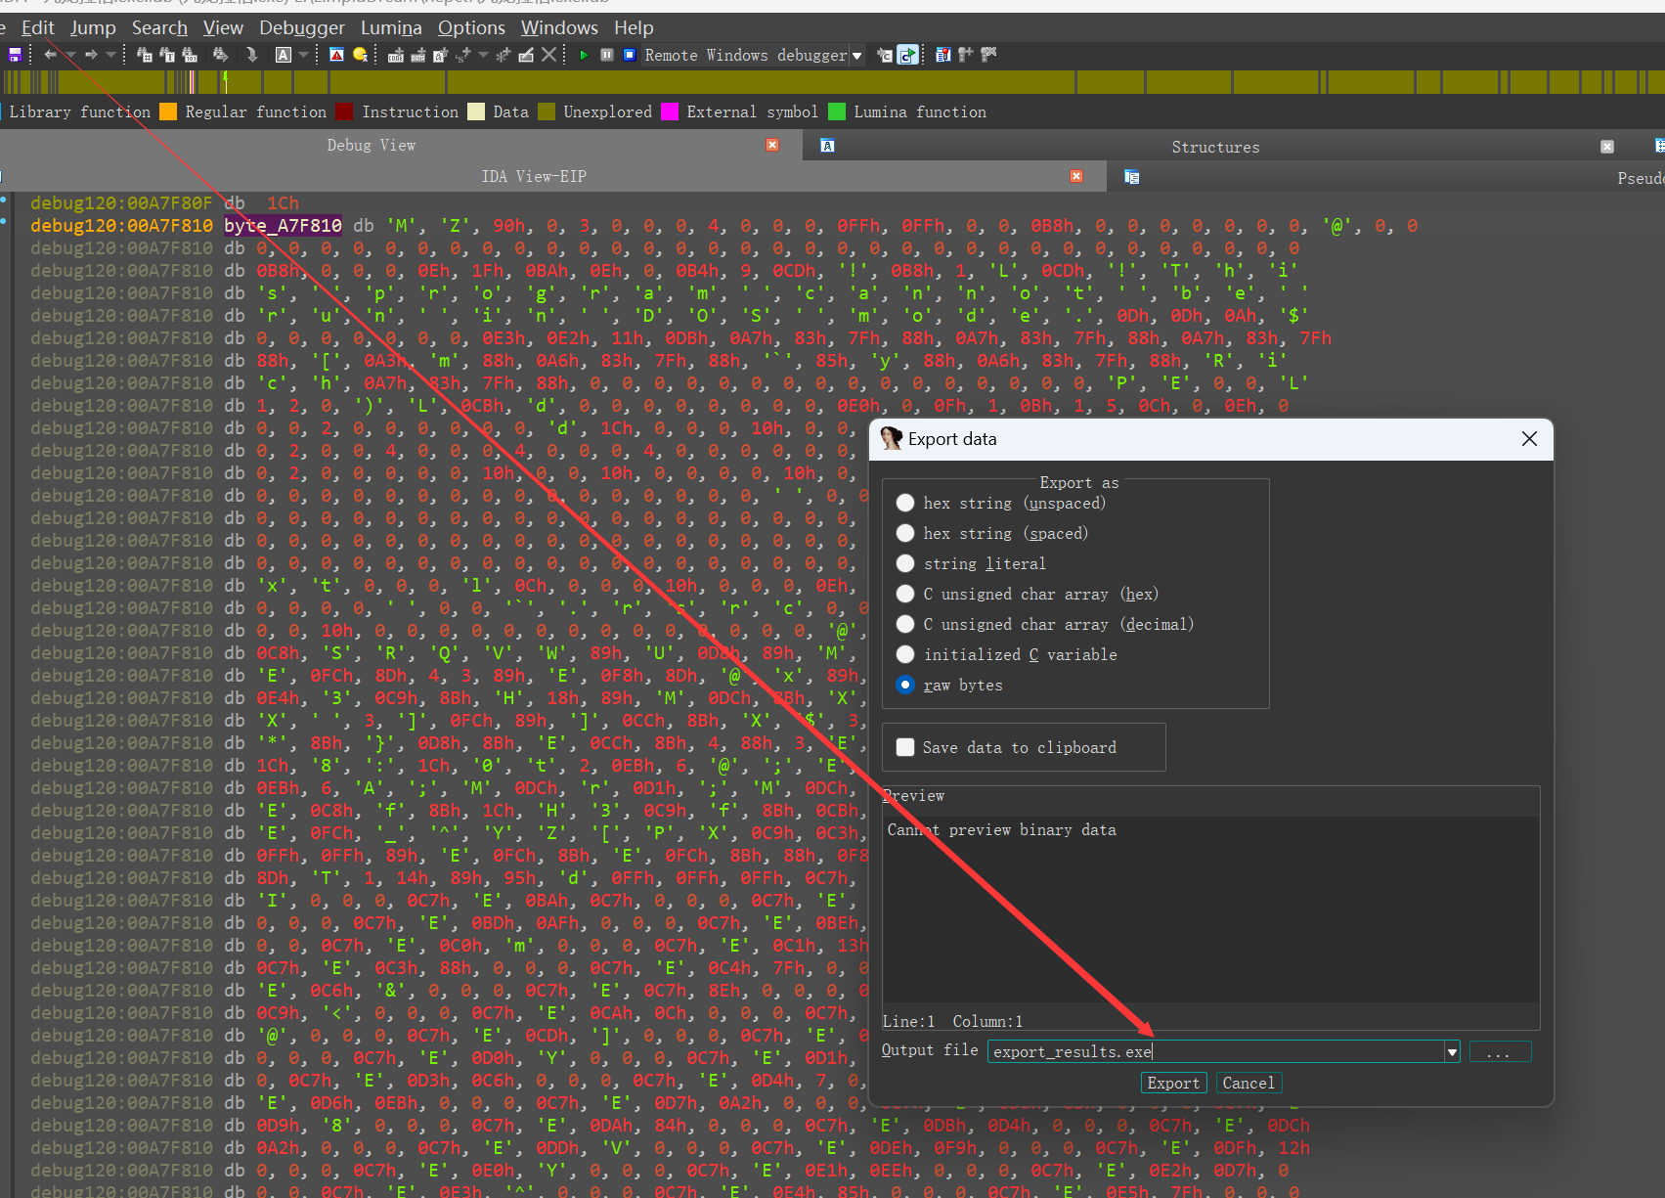
Task: Click the red warning triangle toolbar icon
Action: pos(336,55)
